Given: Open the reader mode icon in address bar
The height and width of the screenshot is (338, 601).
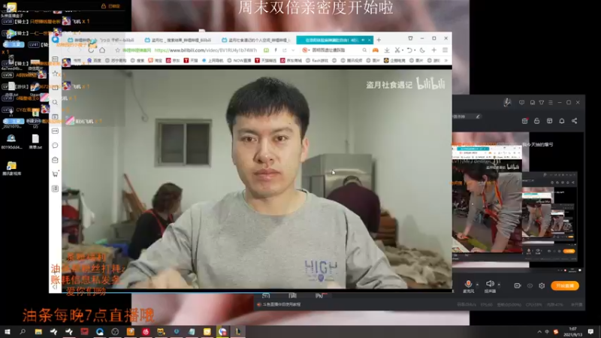Looking at the screenshot, I should pyautogui.click(x=266, y=50).
